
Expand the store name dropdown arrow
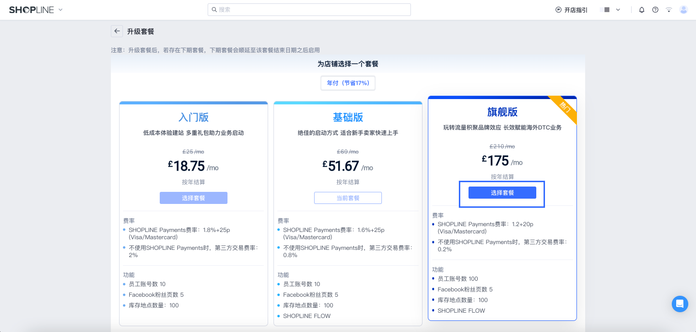tap(618, 10)
